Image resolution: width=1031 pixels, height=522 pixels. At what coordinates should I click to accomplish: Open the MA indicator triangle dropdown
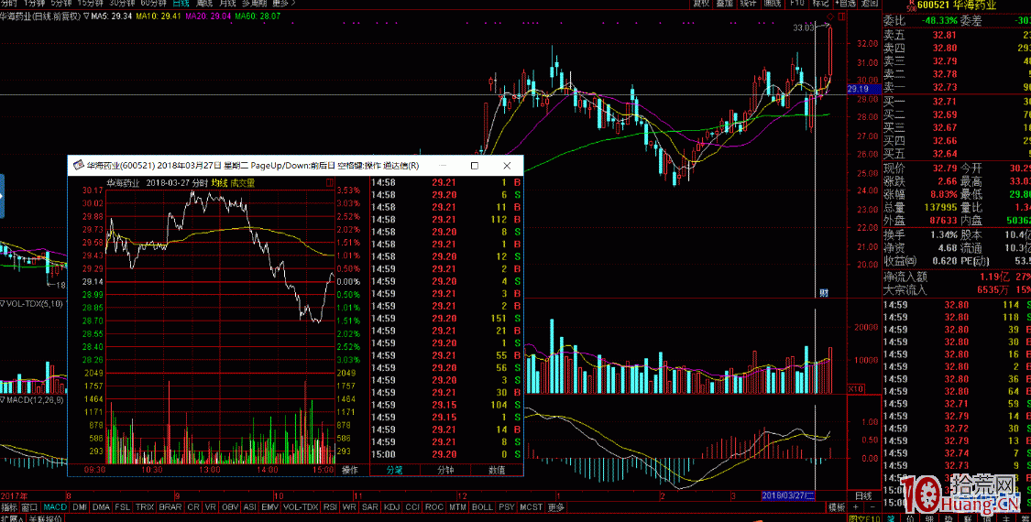click(x=87, y=16)
